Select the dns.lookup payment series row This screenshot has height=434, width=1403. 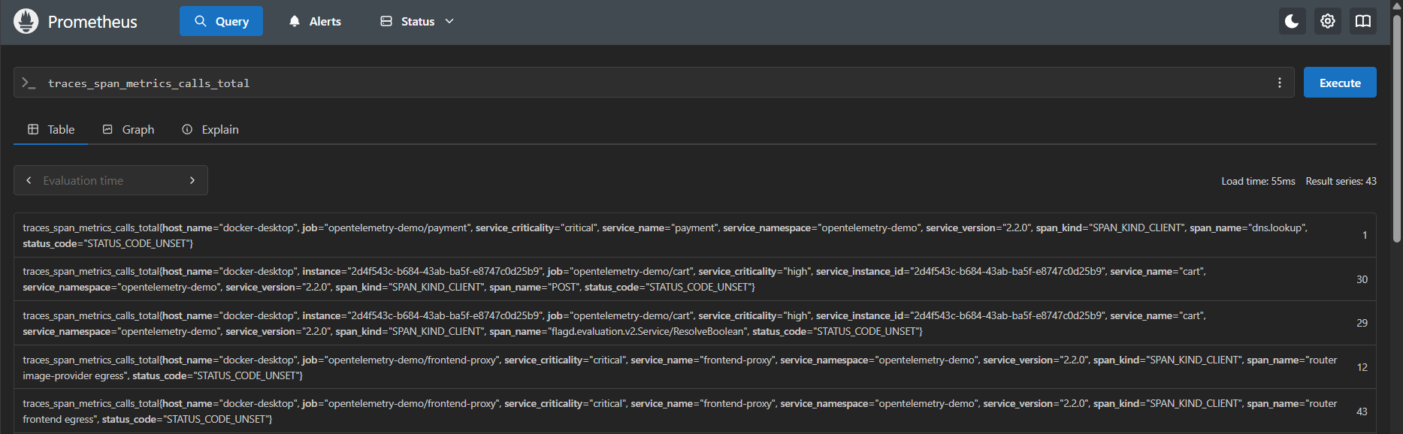coord(695,235)
